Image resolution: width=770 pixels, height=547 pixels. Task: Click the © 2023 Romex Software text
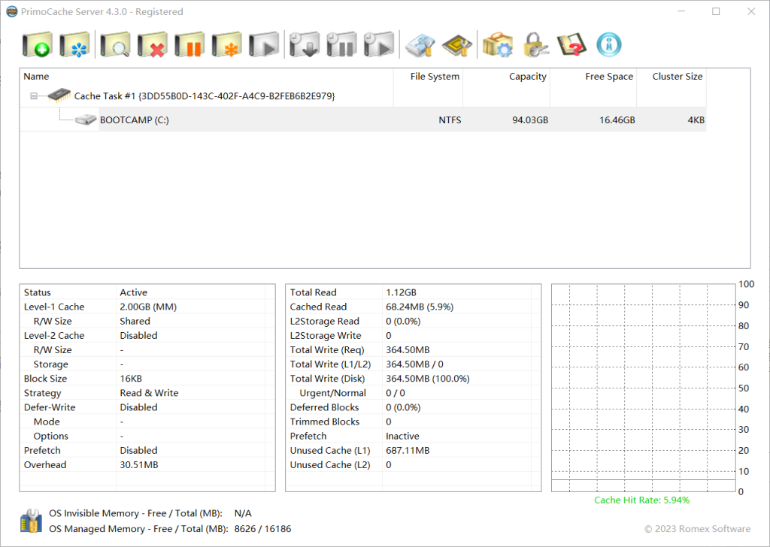[697, 529]
